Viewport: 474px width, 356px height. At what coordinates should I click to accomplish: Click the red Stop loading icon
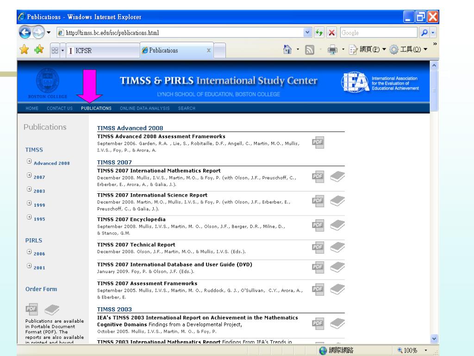(331, 32)
